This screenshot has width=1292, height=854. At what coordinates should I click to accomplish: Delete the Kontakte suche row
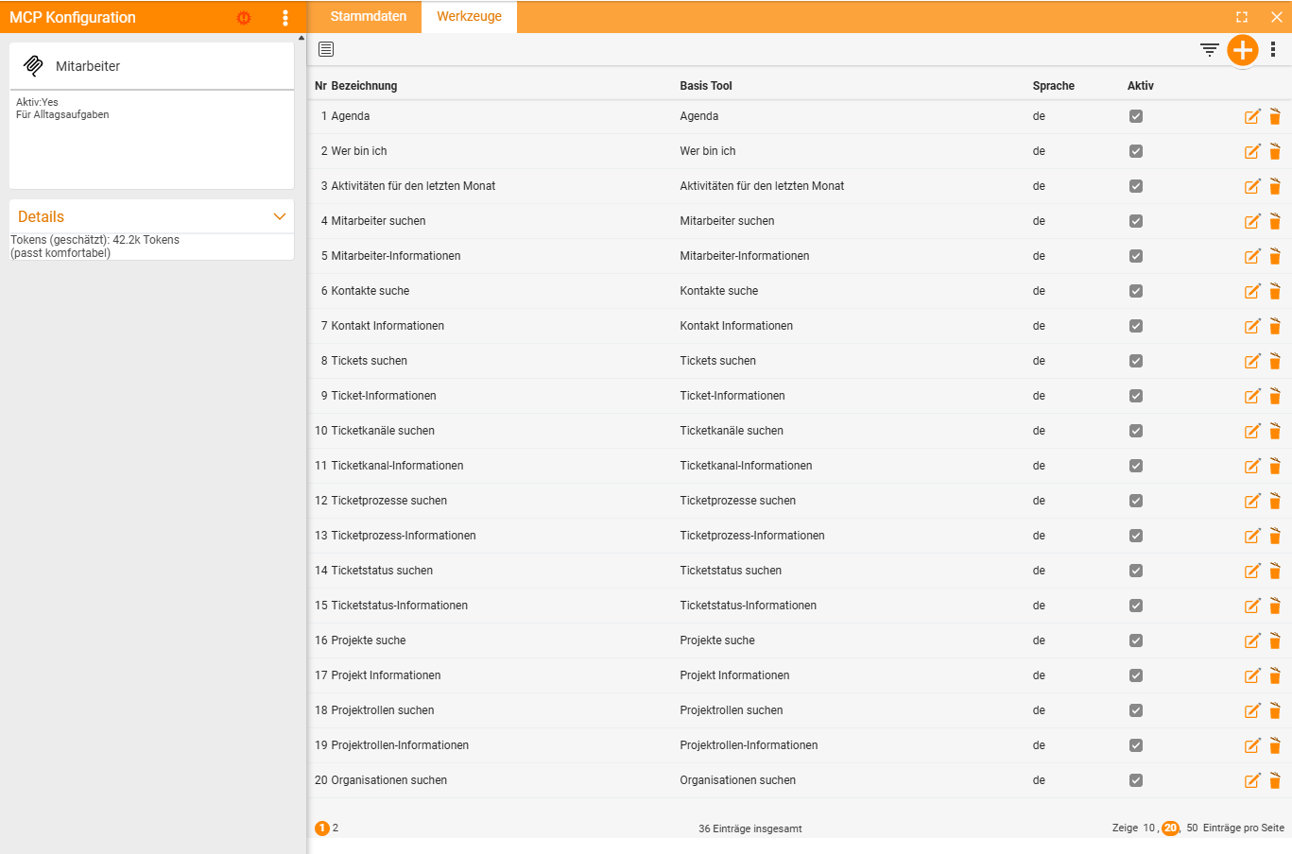pyautogui.click(x=1275, y=291)
